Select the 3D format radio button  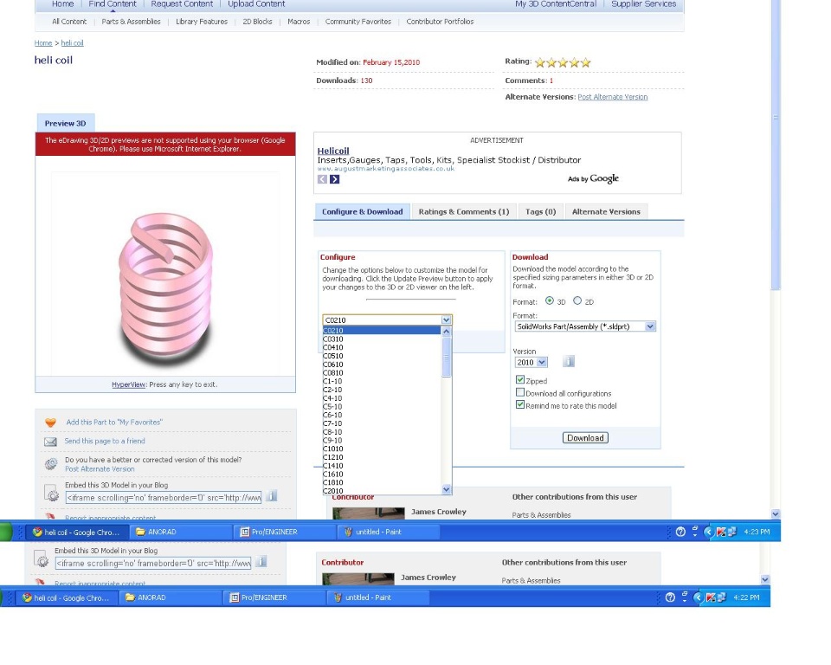[x=550, y=300]
